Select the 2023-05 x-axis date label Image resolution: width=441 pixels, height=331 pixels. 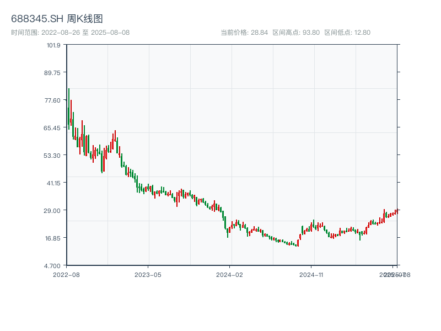tap(148, 274)
